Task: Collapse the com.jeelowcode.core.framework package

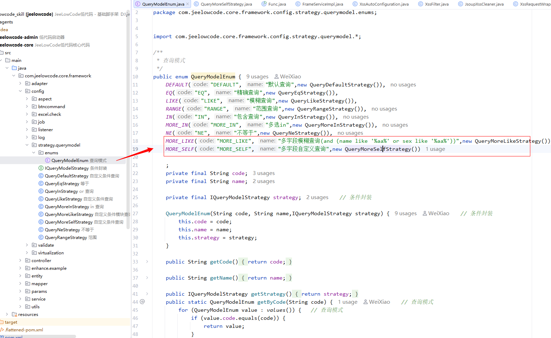Action: [14, 76]
